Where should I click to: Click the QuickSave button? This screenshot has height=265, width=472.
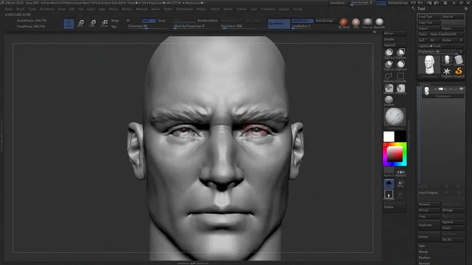point(337,3)
